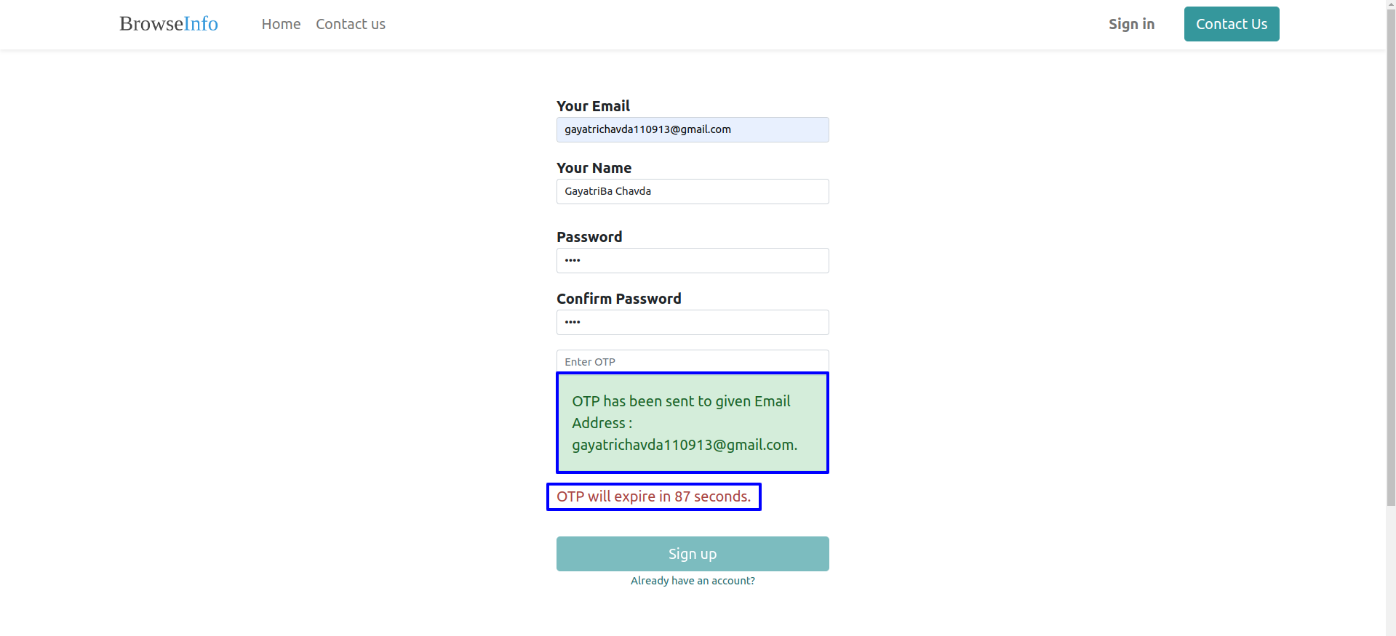
Task: Click the 'Your Email' label
Action: tap(593, 106)
